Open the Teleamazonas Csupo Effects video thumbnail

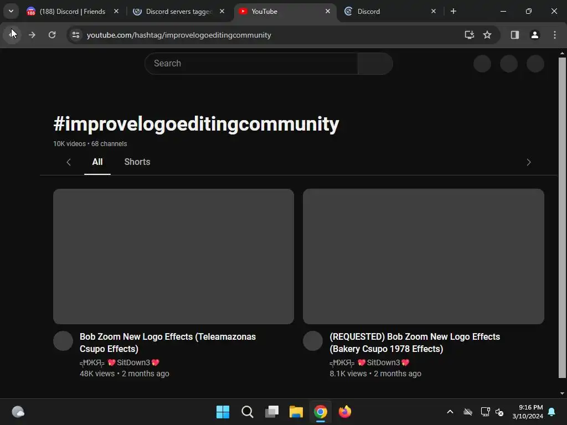[173, 256]
